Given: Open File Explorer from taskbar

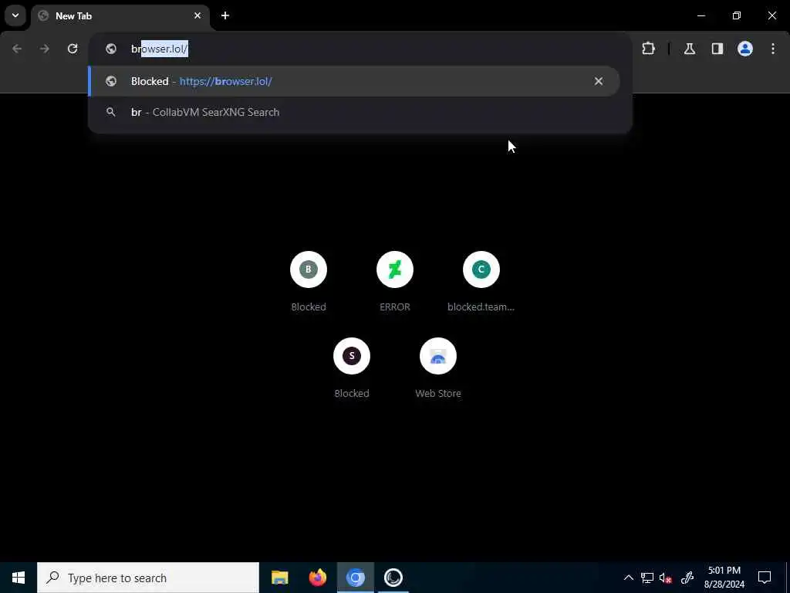Looking at the screenshot, I should click(x=279, y=578).
